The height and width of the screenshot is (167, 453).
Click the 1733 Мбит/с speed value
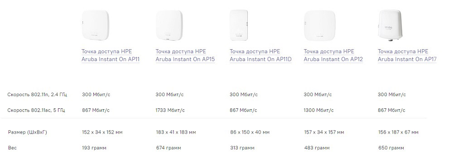tap(170, 110)
